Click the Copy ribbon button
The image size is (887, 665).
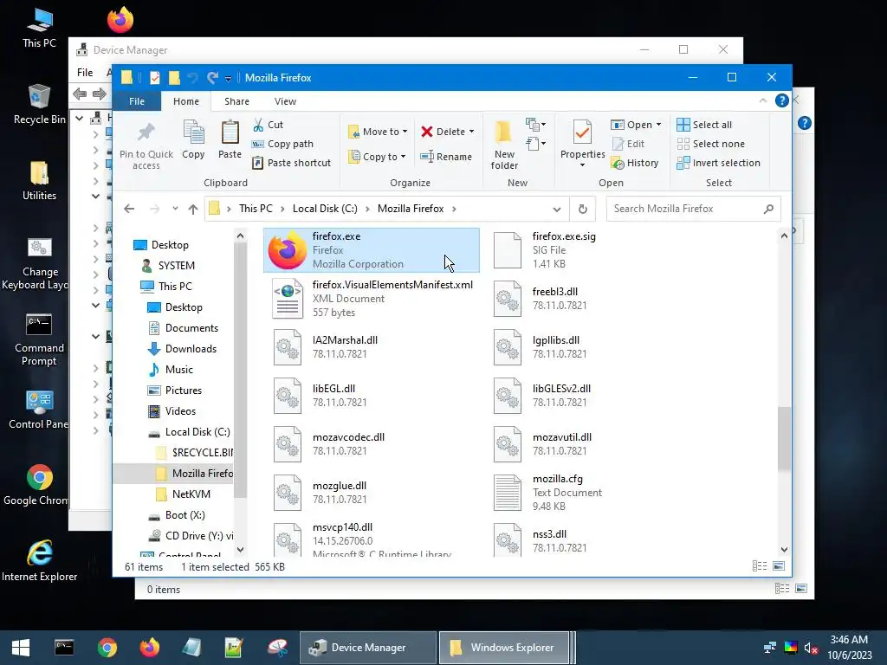193,139
